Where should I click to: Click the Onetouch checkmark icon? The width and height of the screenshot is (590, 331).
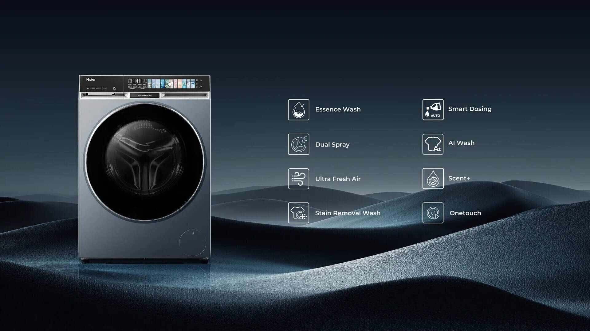click(433, 213)
